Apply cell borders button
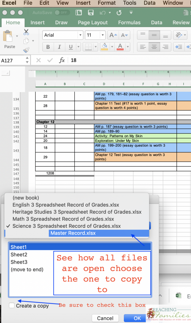This screenshot has width=191, height=323. click(x=88, y=47)
